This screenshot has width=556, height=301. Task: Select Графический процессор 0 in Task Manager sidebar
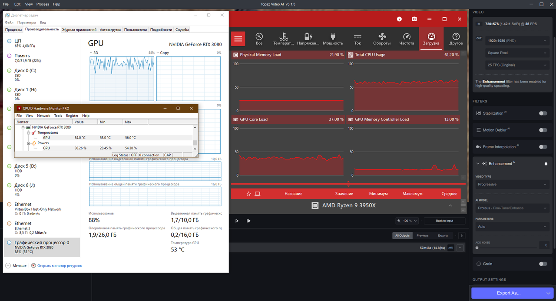point(42,247)
